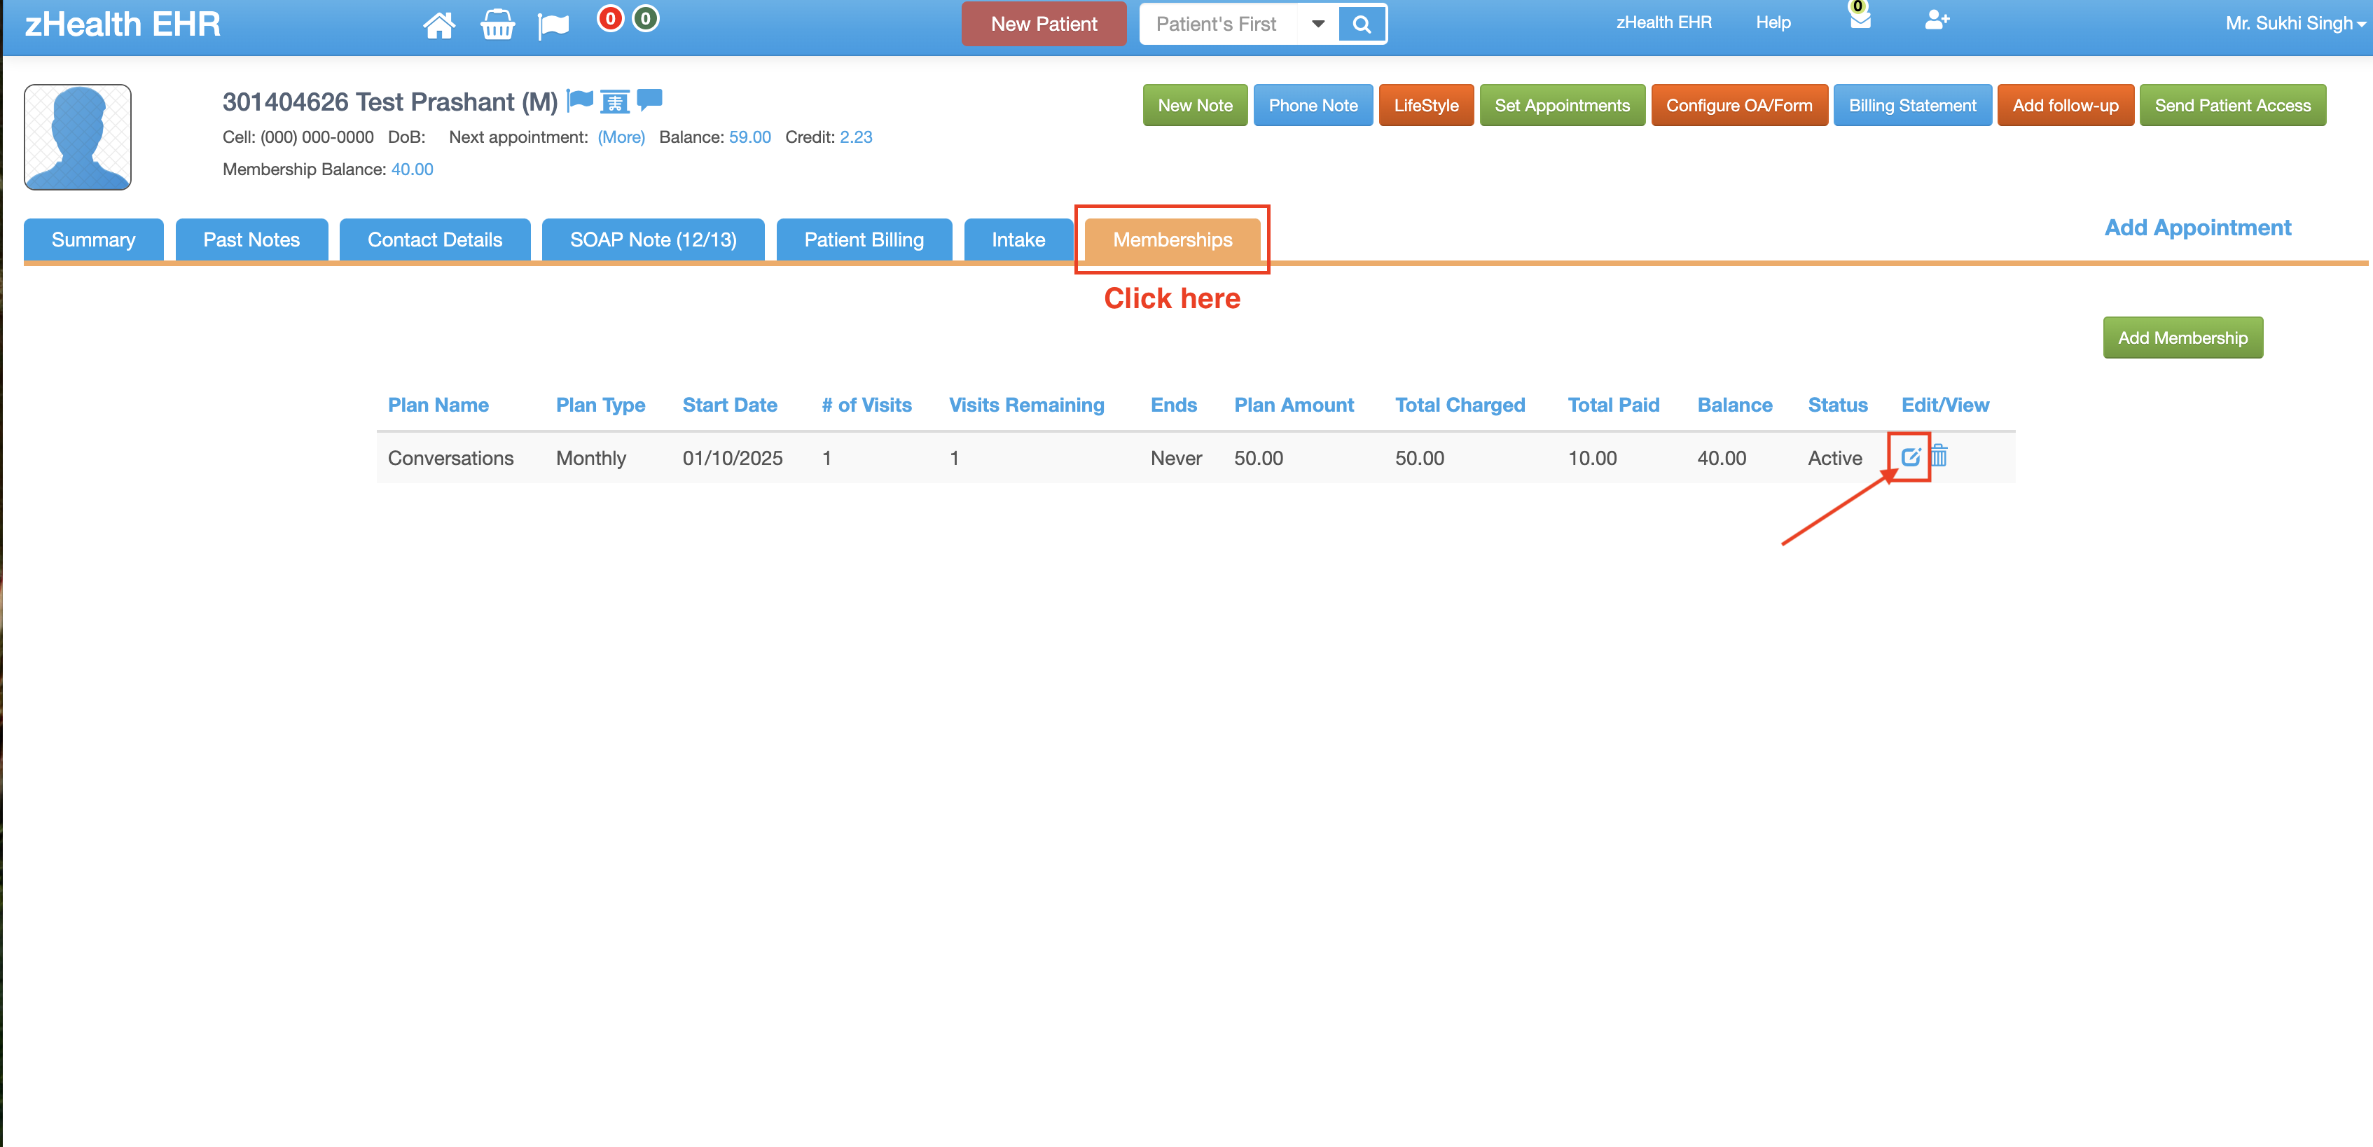Click the Never cell under Ends
The height and width of the screenshot is (1147, 2373).
click(1177, 458)
